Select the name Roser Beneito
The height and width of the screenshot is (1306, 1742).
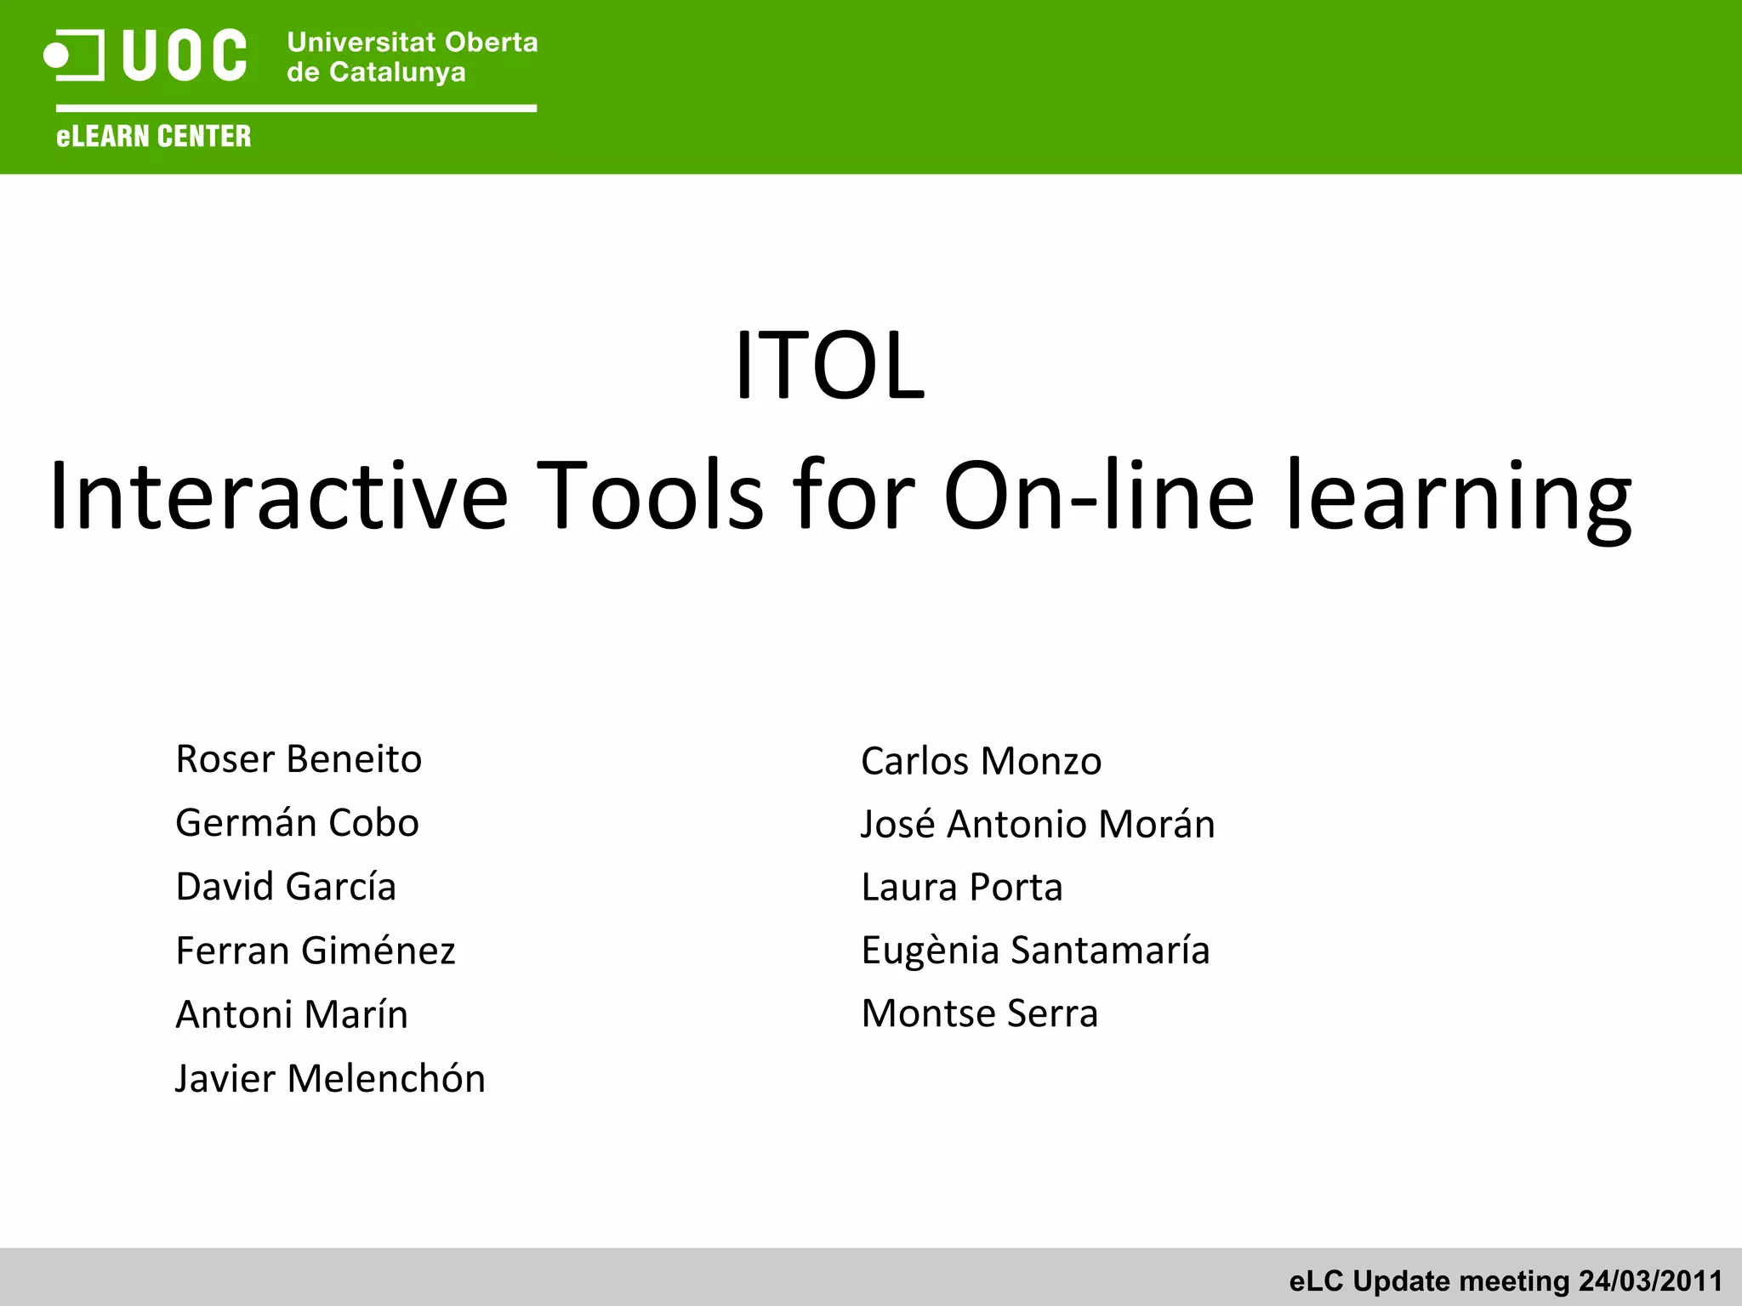[x=299, y=758]
